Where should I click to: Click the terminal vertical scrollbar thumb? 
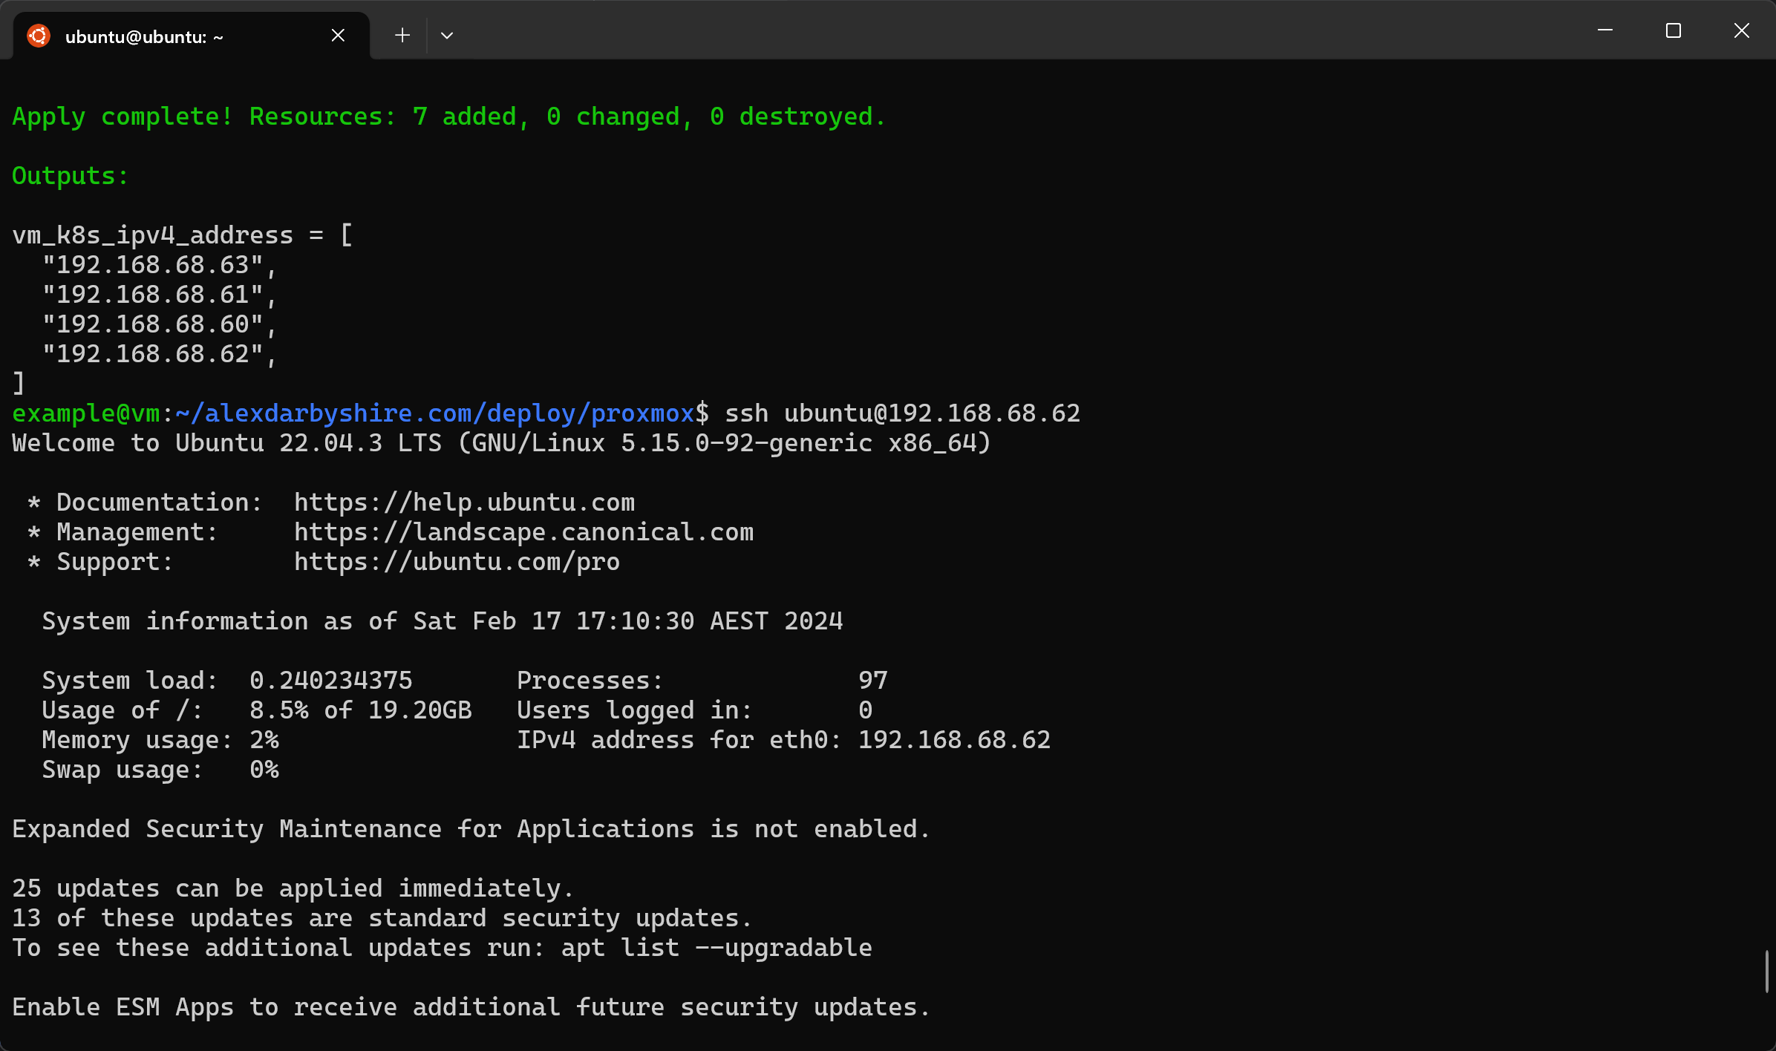pos(1767,971)
